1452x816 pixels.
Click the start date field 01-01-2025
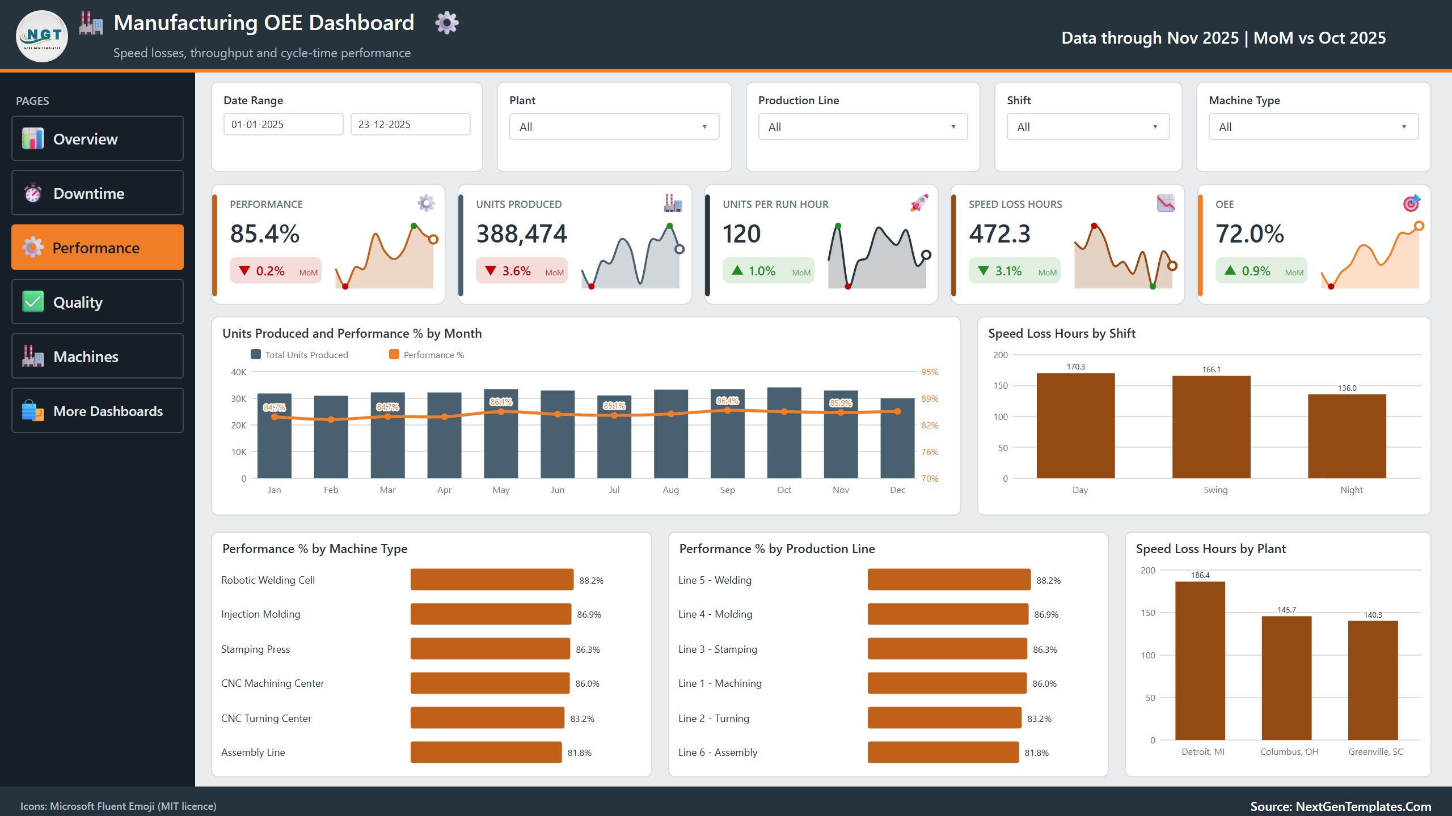coord(284,124)
